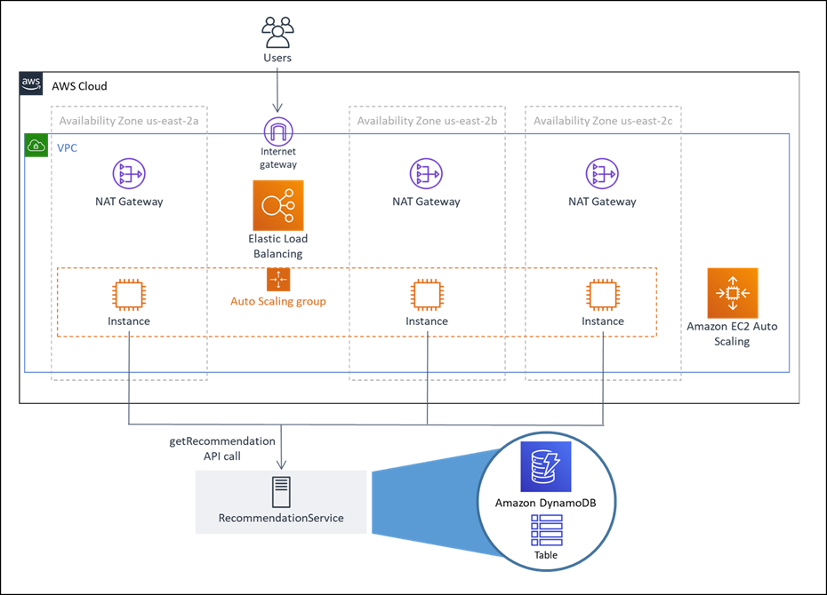Select the "RecommendationService" label
Image resolution: width=827 pixels, height=595 pixels.
(281, 518)
